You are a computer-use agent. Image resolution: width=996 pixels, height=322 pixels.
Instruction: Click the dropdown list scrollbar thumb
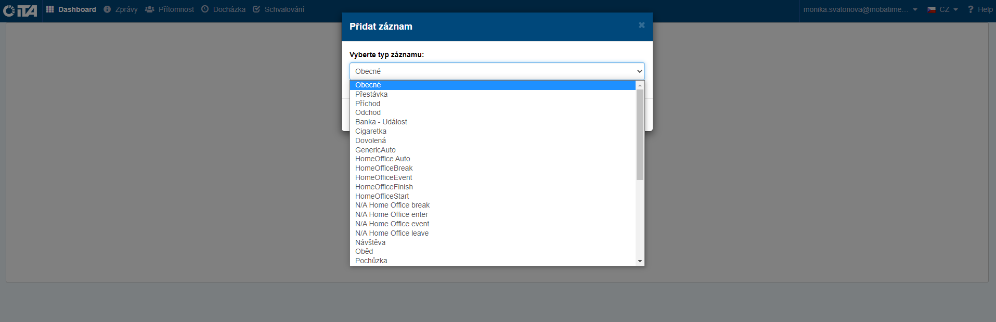coord(640,134)
